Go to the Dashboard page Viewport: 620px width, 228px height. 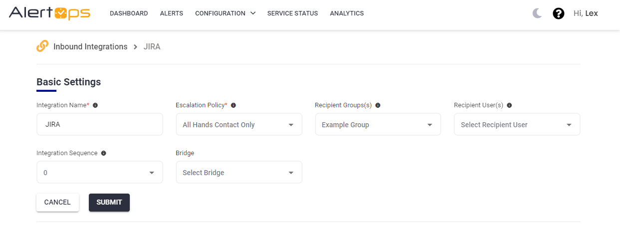(x=129, y=13)
